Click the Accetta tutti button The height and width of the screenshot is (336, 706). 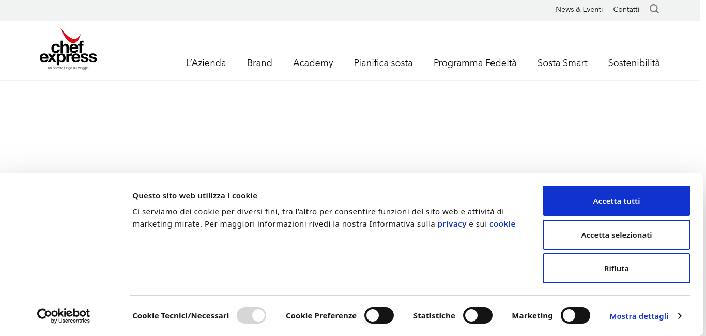coord(616,201)
